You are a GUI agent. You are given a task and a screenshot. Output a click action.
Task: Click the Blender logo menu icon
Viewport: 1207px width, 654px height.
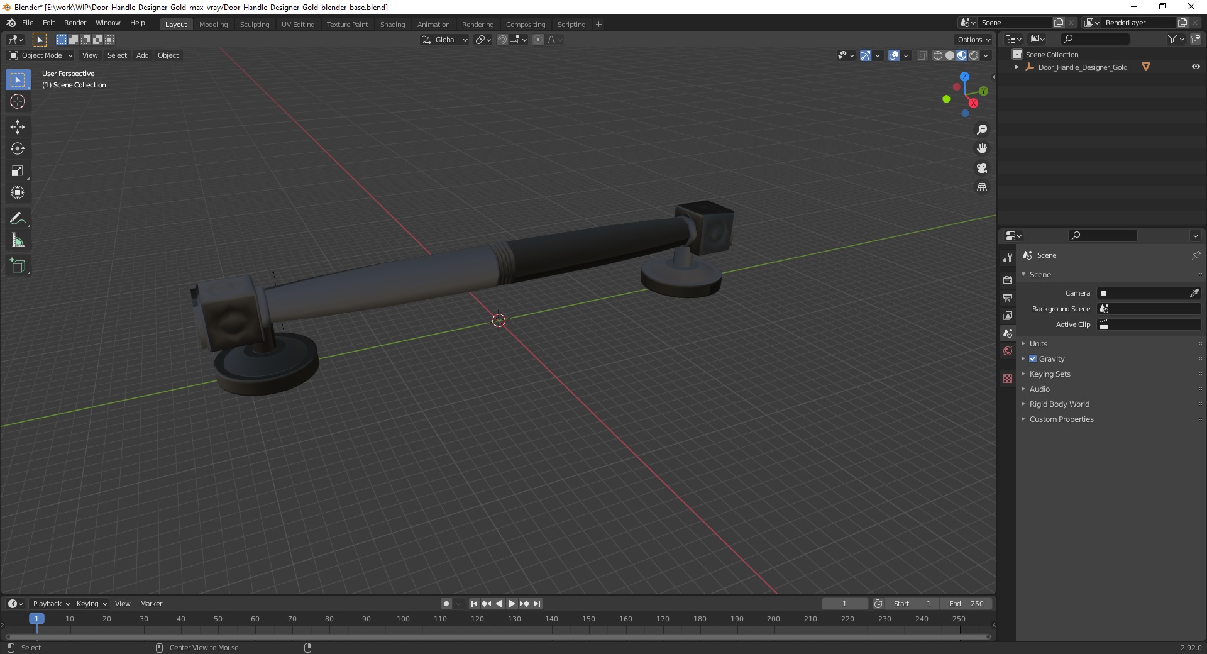[11, 23]
